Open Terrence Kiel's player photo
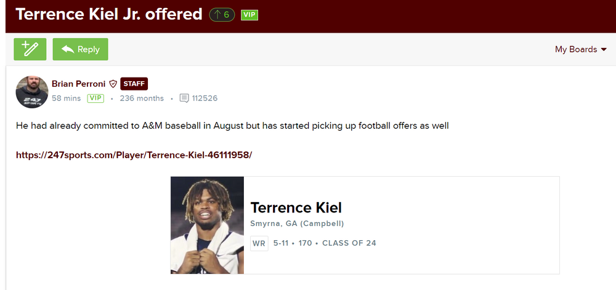The width and height of the screenshot is (616, 290). click(208, 225)
